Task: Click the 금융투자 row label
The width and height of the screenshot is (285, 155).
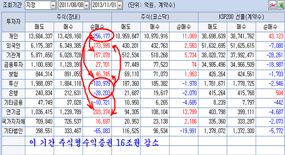Action: (x=13, y=64)
